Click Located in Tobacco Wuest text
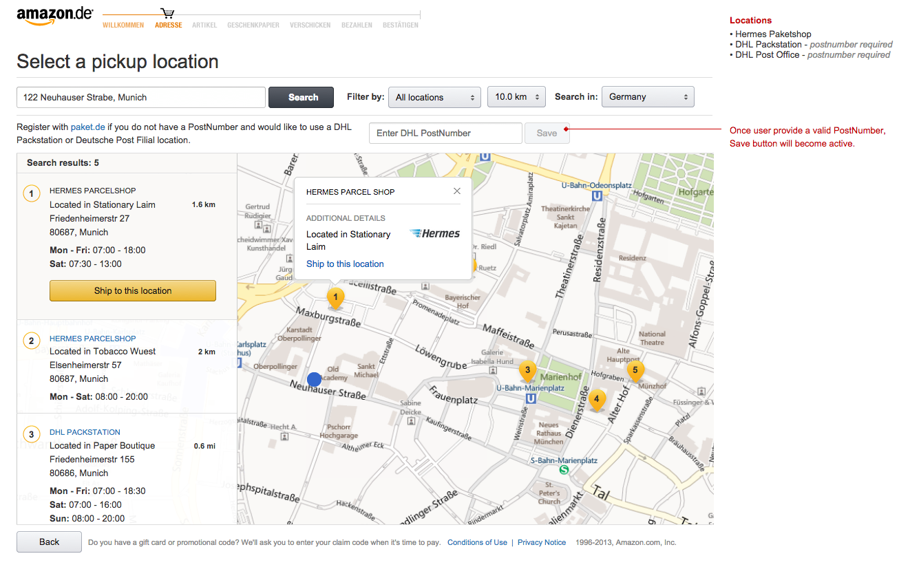 click(x=103, y=351)
